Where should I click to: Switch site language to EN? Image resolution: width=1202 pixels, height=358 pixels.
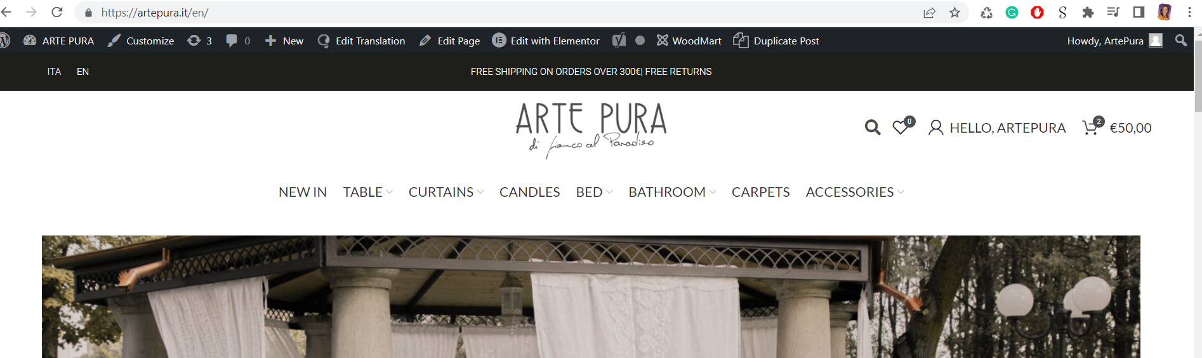pos(83,72)
